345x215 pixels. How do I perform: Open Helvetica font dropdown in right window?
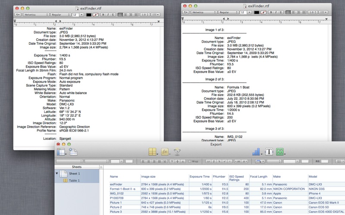(x=204, y=12)
